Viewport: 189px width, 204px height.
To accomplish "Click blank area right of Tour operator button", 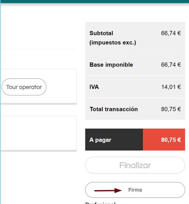I will [62, 87].
